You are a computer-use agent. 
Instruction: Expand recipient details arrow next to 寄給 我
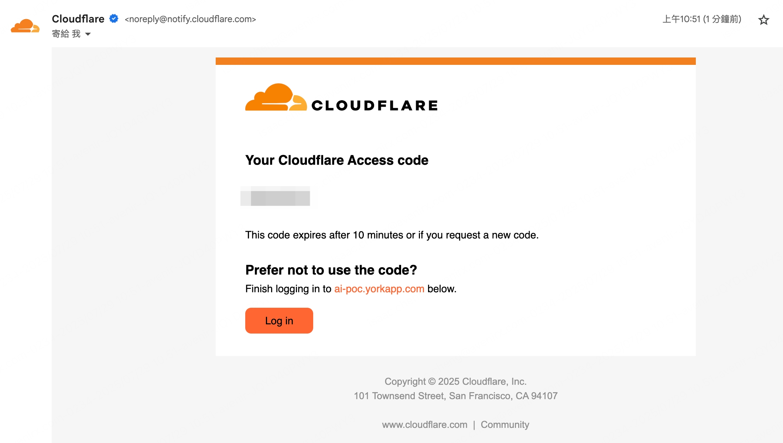(x=88, y=34)
